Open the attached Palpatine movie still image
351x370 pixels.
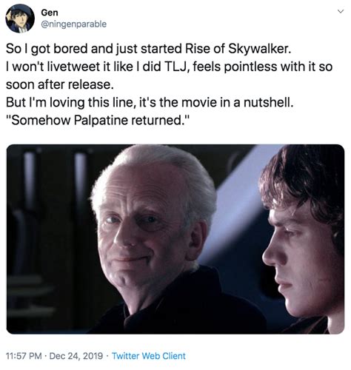coord(175,239)
